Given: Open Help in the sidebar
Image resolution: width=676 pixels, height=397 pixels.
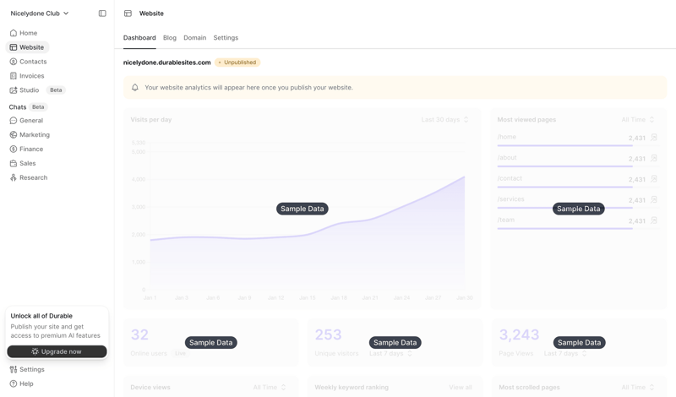Looking at the screenshot, I should coord(26,384).
